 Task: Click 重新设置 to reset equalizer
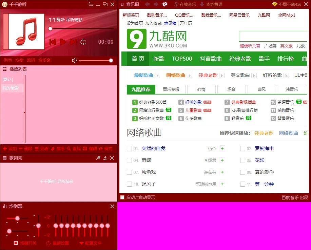click(58, 243)
